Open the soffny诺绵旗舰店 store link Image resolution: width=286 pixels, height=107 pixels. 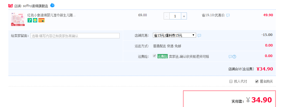[36, 6]
